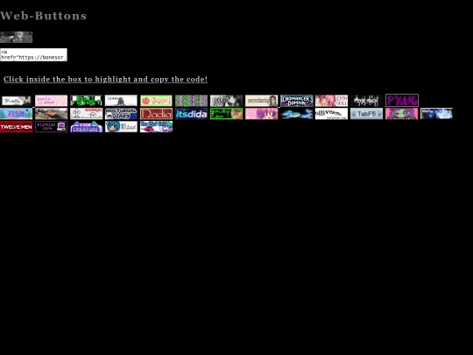Viewport: 473px width, 355px height.
Task: Open the green pixel-text on black web button
Action: (x=86, y=101)
